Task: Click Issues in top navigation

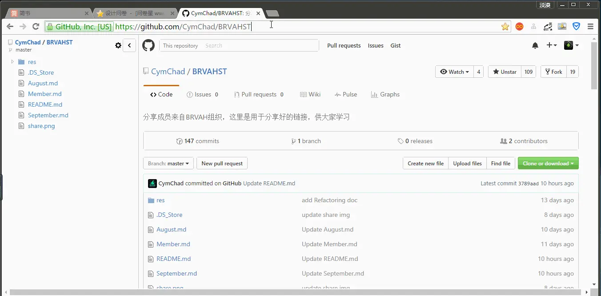Action: [376, 45]
